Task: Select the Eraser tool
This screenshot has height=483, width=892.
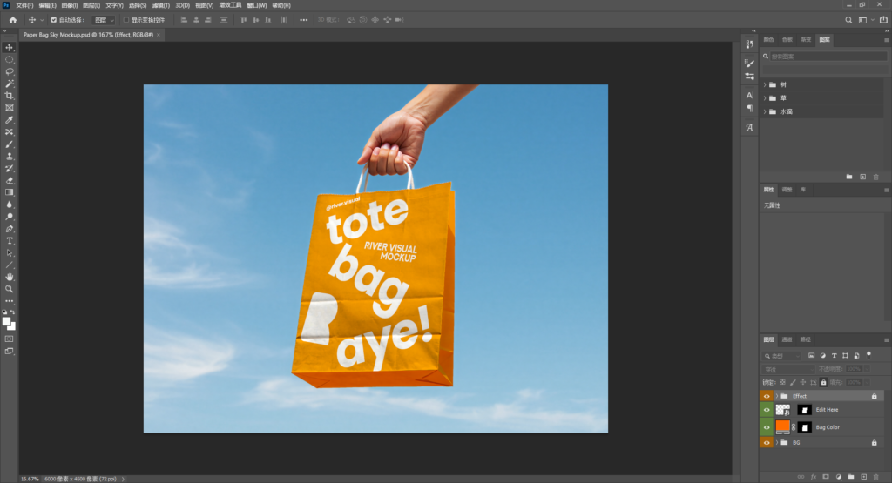Action: (9, 180)
